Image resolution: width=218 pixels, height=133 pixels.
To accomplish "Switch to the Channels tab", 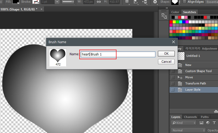I will (190, 117).
